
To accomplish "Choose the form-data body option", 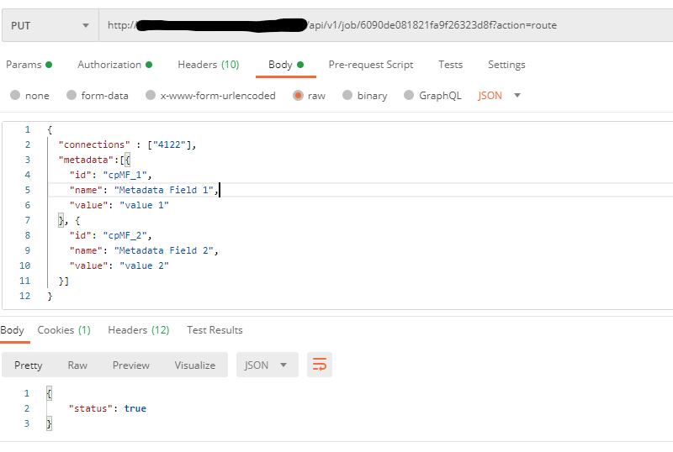I will tap(72, 96).
